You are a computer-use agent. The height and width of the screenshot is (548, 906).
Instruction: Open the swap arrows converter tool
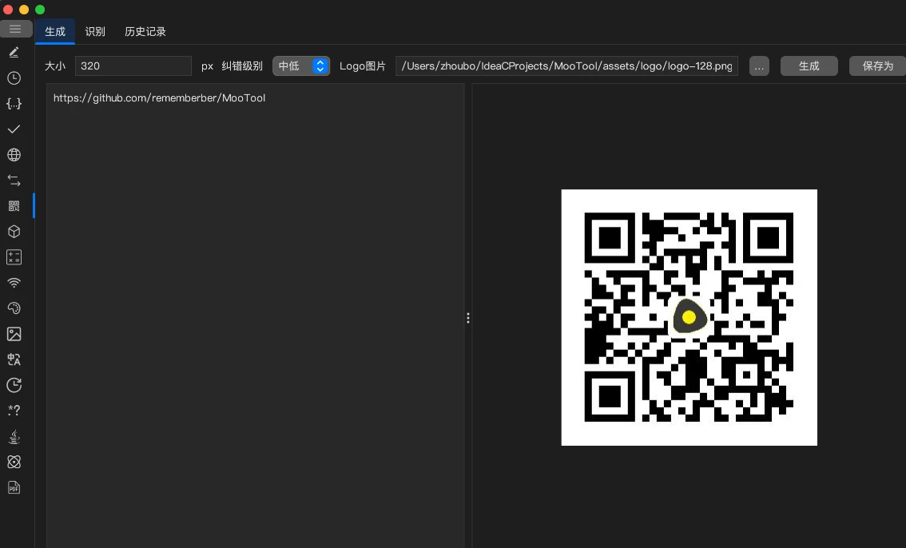(14, 181)
